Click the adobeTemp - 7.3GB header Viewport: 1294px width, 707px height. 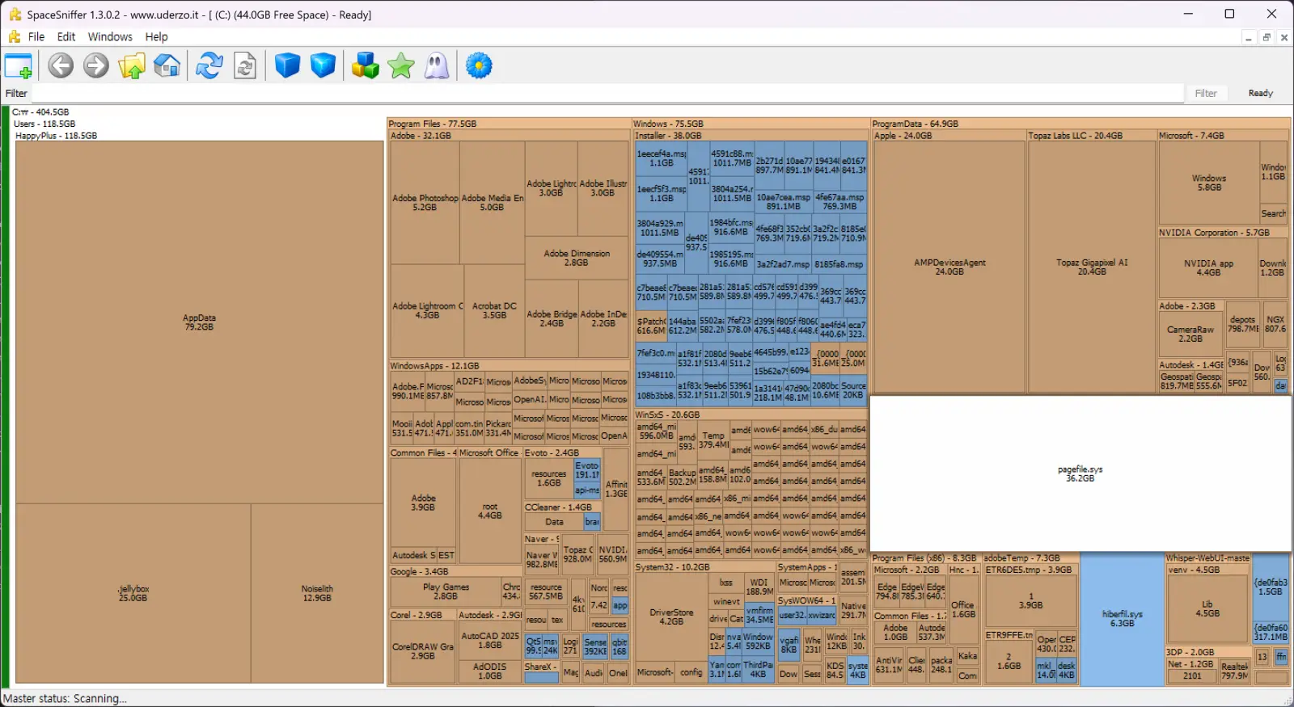pos(1021,558)
